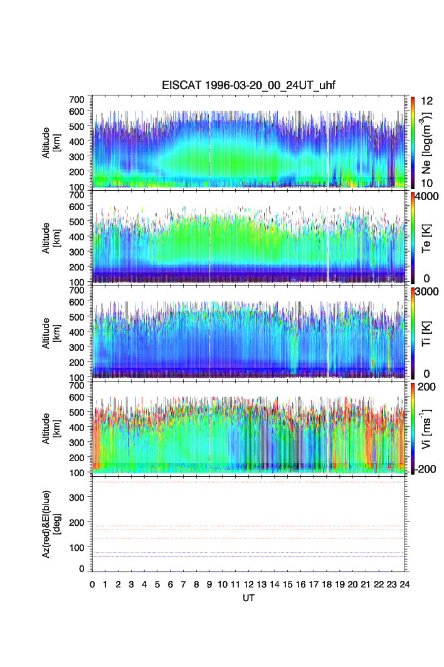This screenshot has height=667, width=444.
Task: Click the plot title EISCAT 1996-03-20_00_24UT_uhf
Action: [x=249, y=86]
